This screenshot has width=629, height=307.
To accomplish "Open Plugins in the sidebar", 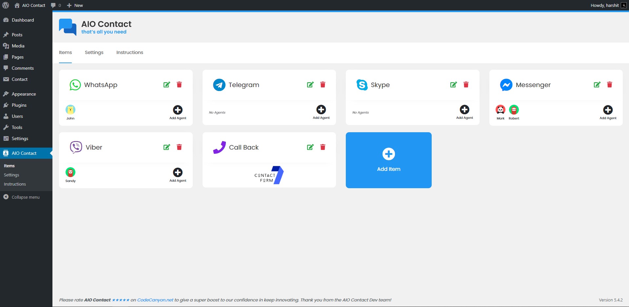I will coord(26,105).
